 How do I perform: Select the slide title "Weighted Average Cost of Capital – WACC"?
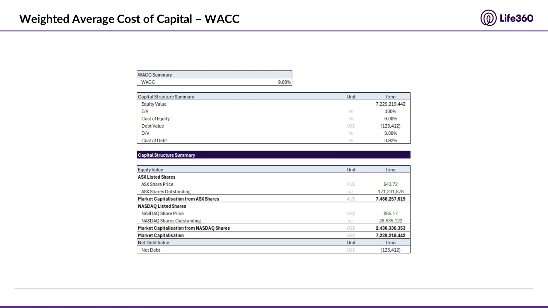(x=129, y=19)
